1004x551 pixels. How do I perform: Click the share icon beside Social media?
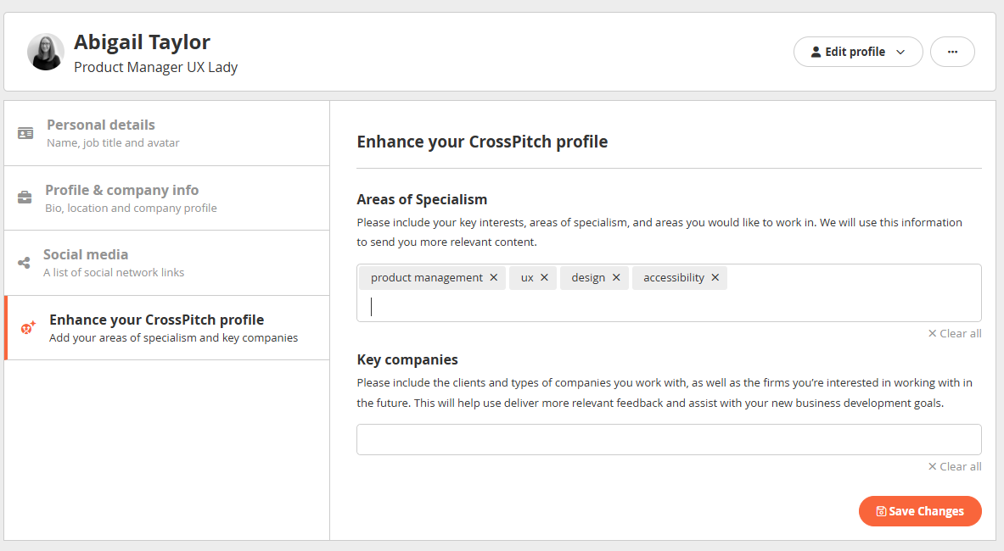pyautogui.click(x=24, y=263)
